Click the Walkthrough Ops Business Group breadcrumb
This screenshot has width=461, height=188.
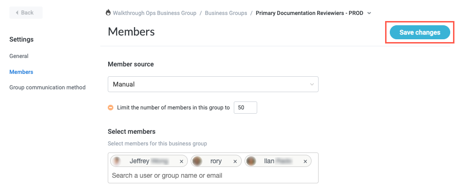coord(154,13)
